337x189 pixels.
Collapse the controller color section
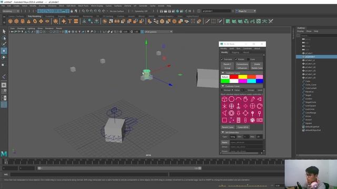(223, 73)
